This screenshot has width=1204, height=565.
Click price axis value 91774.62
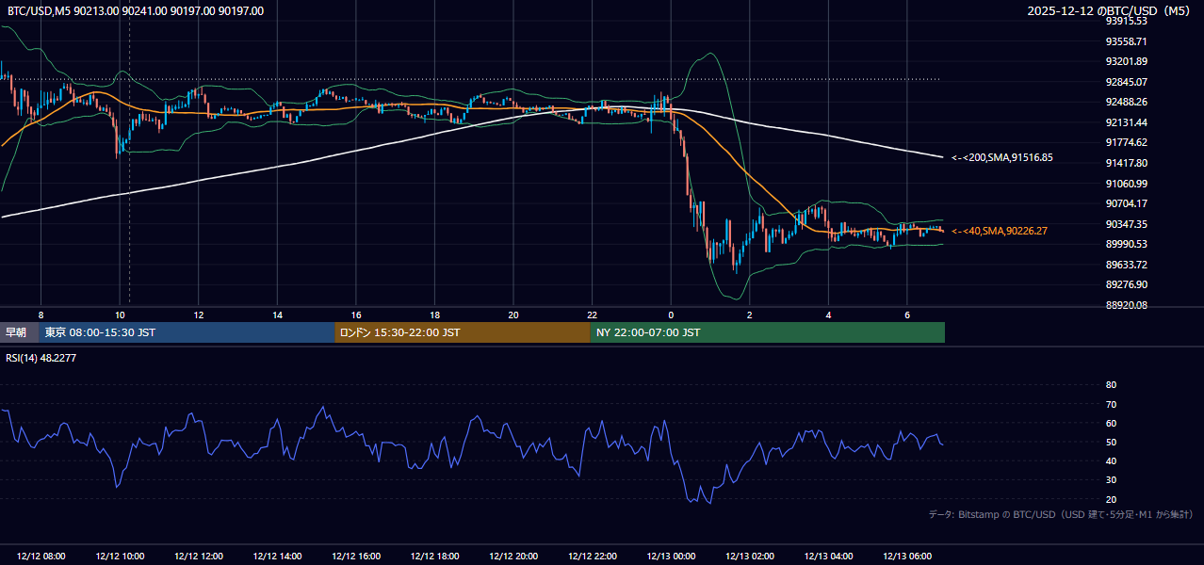pos(1128,142)
